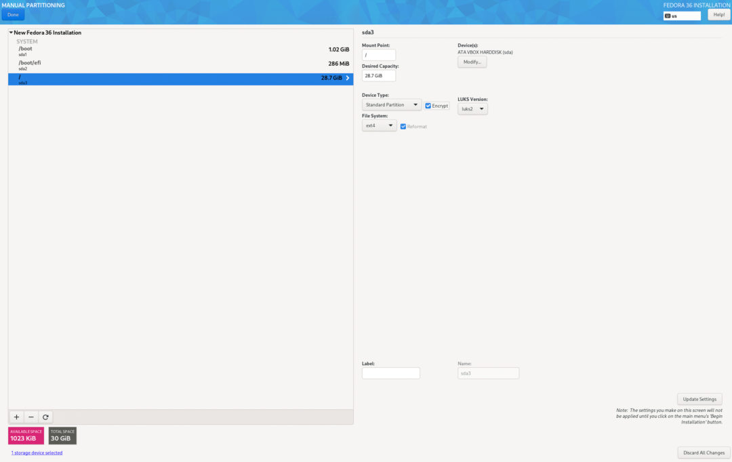Image resolution: width=732 pixels, height=462 pixels.
Task: Click the us keyboard layout indicator
Action: click(682, 16)
